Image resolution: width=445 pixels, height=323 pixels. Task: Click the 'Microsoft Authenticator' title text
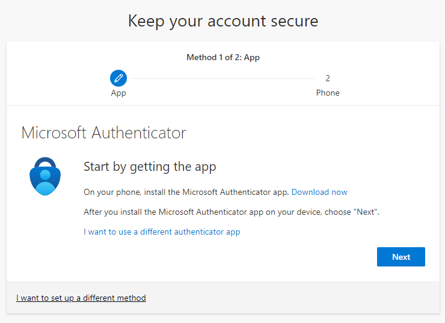pyautogui.click(x=103, y=132)
